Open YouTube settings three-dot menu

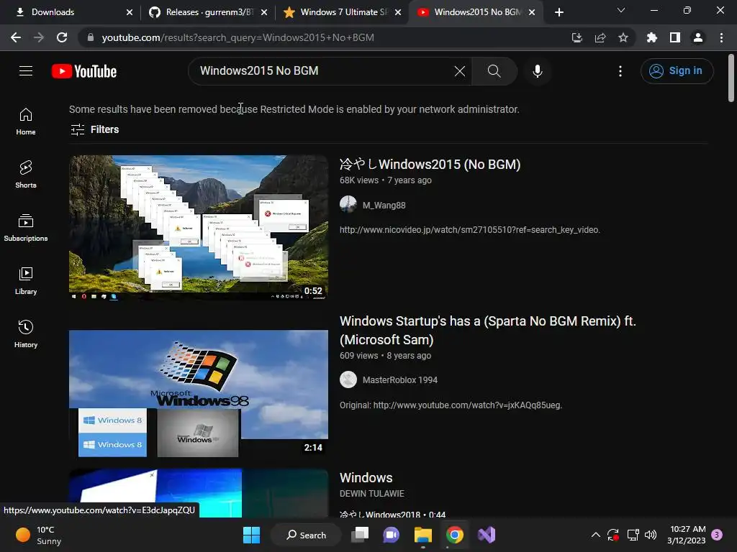click(620, 71)
